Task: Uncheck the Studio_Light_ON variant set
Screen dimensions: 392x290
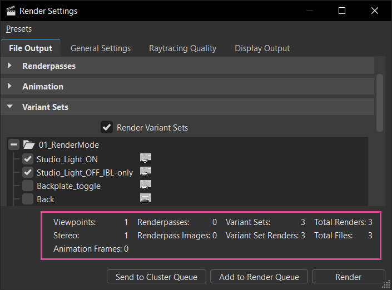Action: click(x=28, y=159)
